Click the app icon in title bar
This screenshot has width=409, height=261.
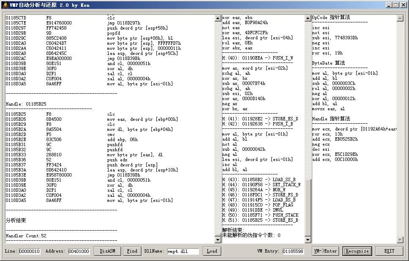(x=5, y=5)
